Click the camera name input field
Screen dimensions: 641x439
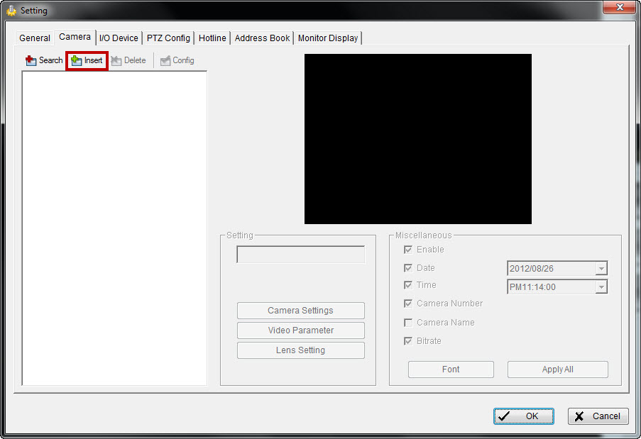[x=300, y=255]
